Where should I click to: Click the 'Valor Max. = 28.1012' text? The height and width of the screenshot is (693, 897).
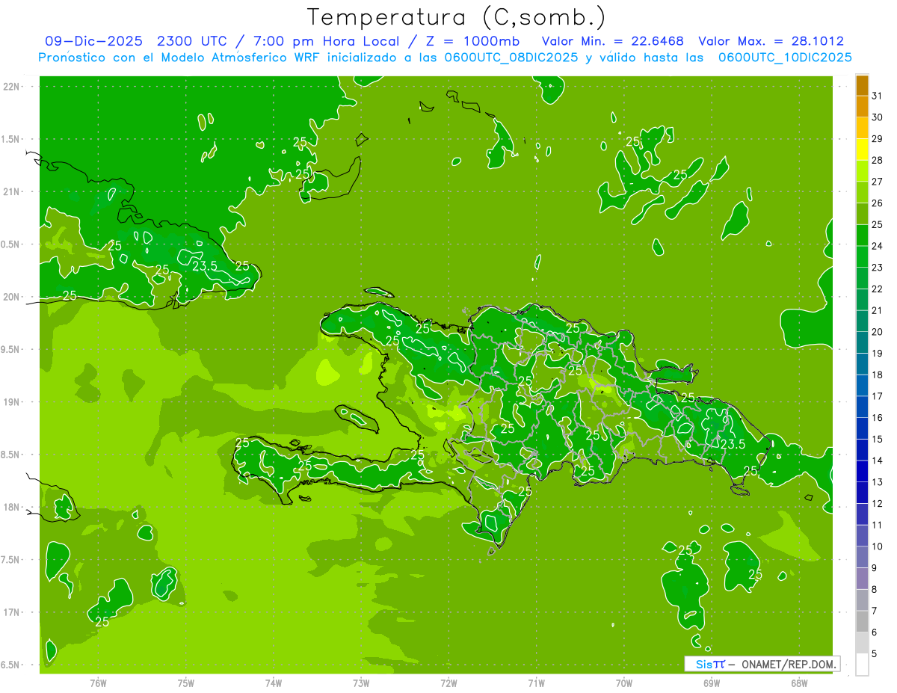pos(771,41)
